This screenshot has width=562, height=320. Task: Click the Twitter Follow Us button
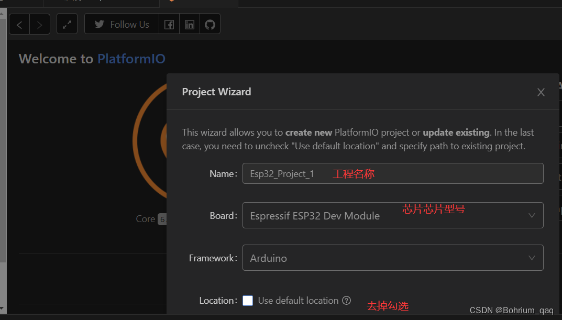tap(122, 24)
